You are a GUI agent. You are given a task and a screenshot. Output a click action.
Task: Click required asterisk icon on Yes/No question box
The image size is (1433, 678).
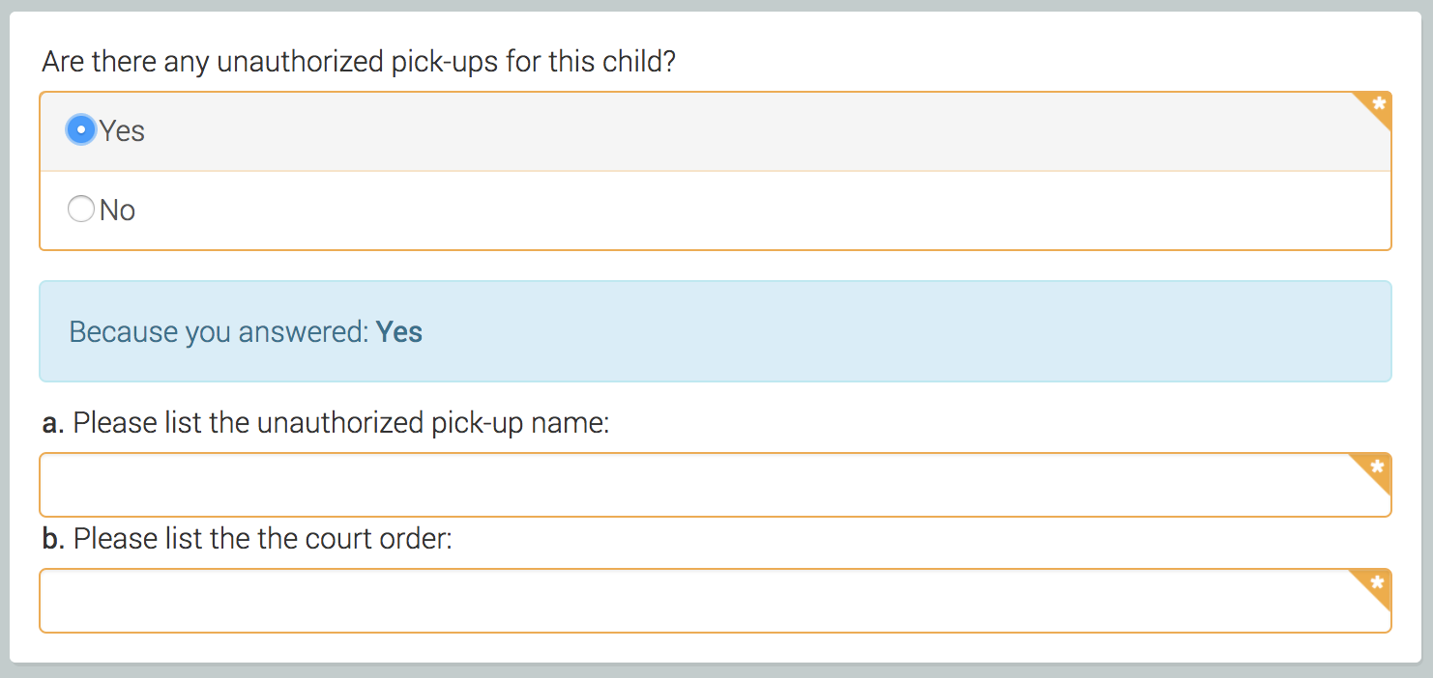click(x=1379, y=104)
